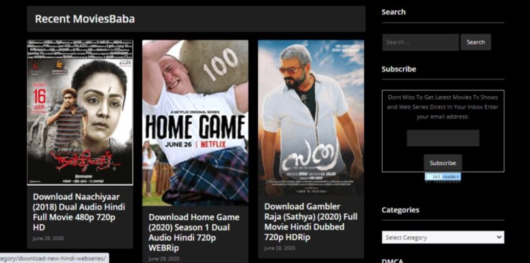Click the Subscribe button

pyautogui.click(x=443, y=163)
